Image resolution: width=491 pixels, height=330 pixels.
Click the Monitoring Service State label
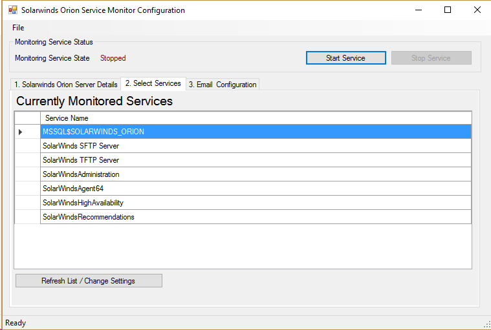(x=52, y=58)
